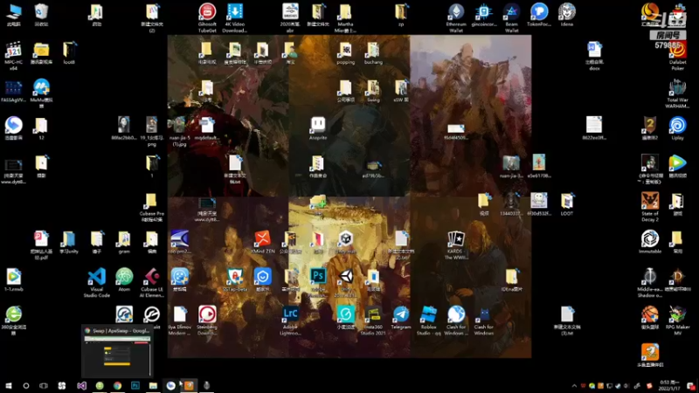Open Visual Studio Code desktop shortcut
The height and width of the screenshot is (393, 699).
click(x=96, y=283)
